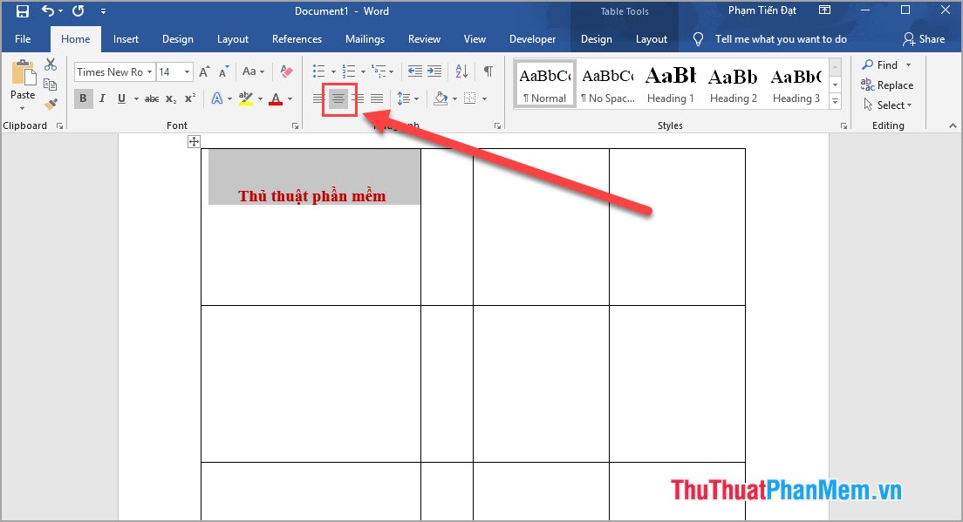Image resolution: width=963 pixels, height=522 pixels.
Task: Open the Review tab
Action: [424, 38]
